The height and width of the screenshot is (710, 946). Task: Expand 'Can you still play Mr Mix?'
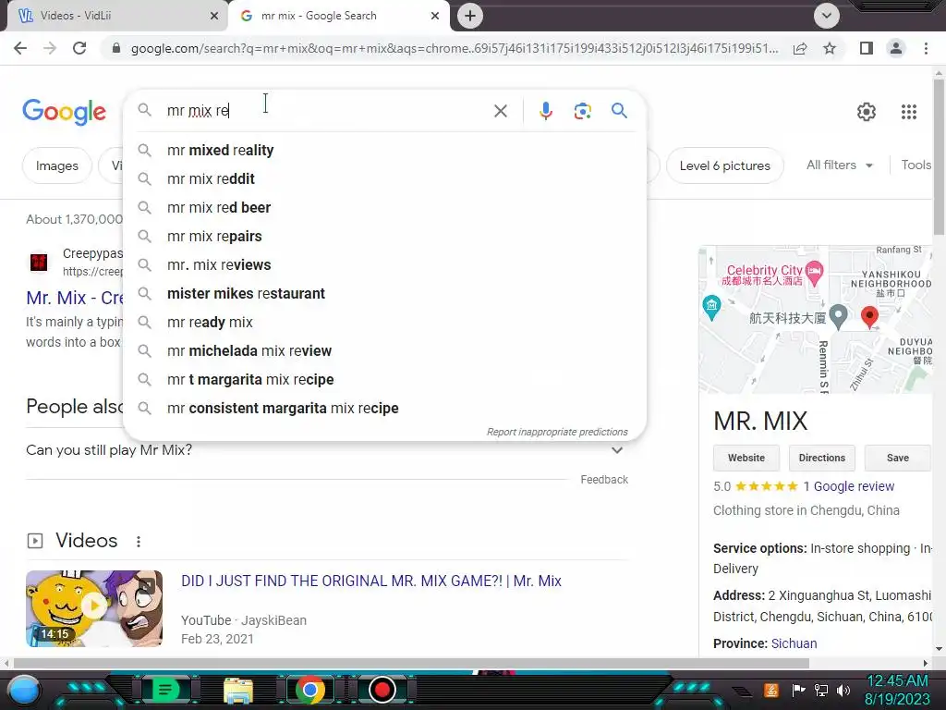tap(326, 450)
